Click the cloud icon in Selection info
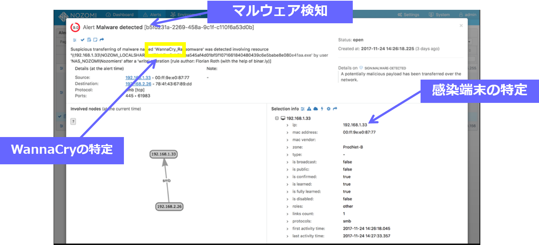This screenshot has width=539, height=245. point(316,109)
